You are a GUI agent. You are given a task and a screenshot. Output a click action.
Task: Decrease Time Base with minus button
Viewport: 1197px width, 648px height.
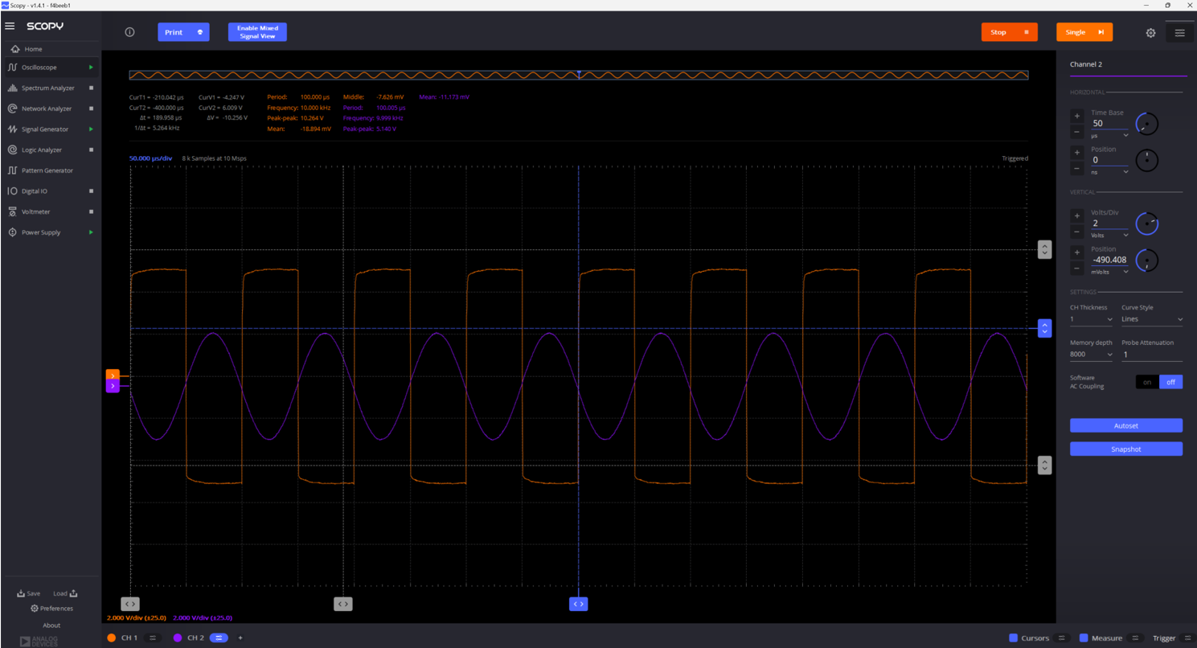(x=1077, y=132)
